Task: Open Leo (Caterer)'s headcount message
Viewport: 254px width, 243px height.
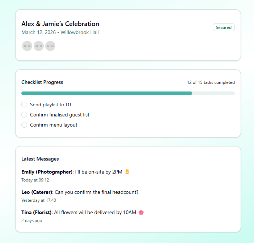Action: (80, 192)
